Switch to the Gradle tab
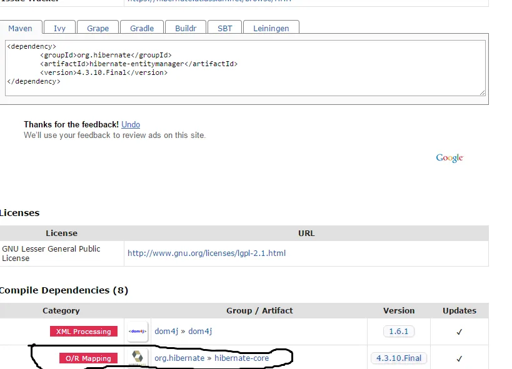Image resolution: width=512 pixels, height=369 pixels. pos(142,28)
